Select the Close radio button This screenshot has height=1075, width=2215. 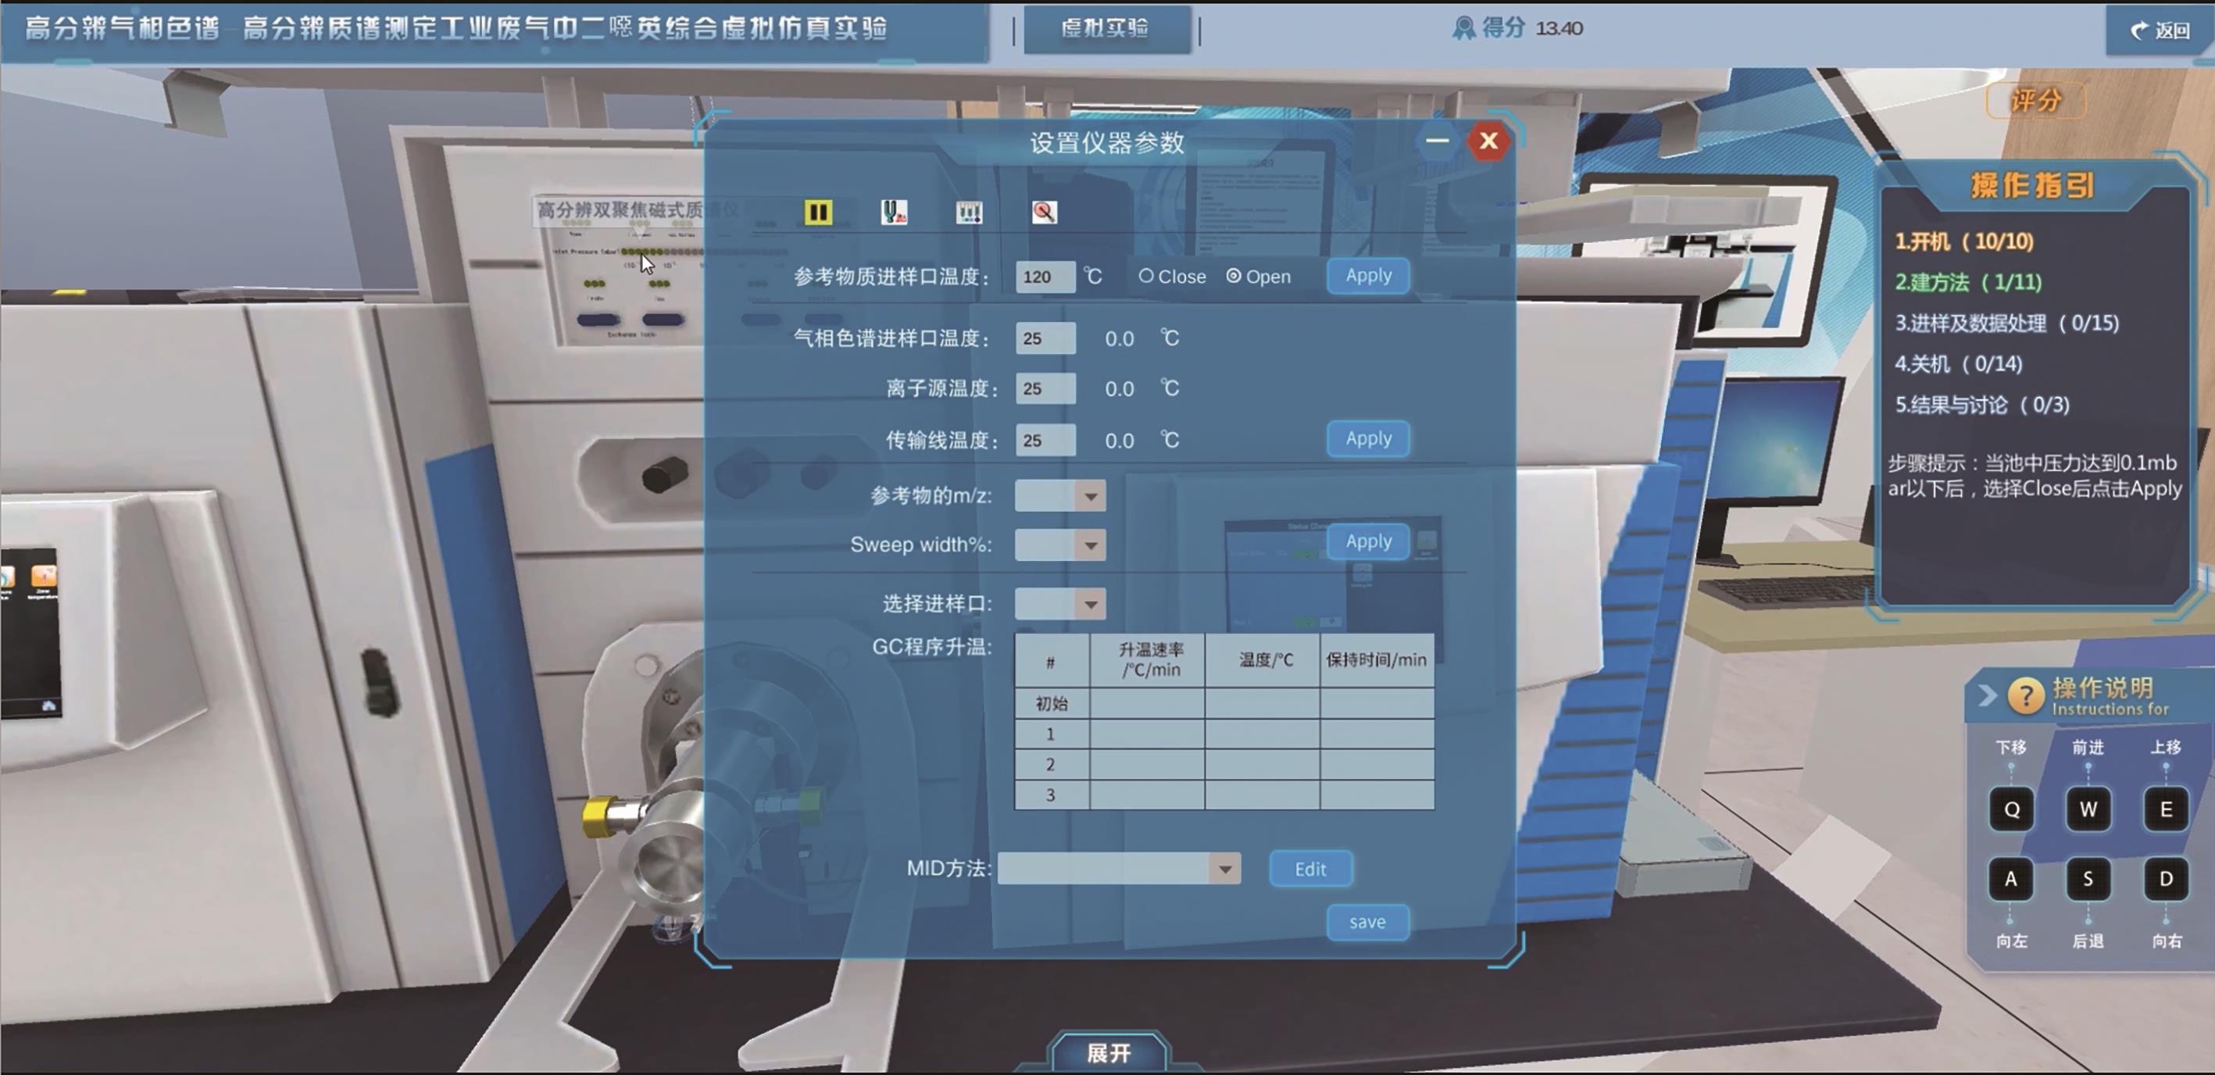pyautogui.click(x=1146, y=276)
